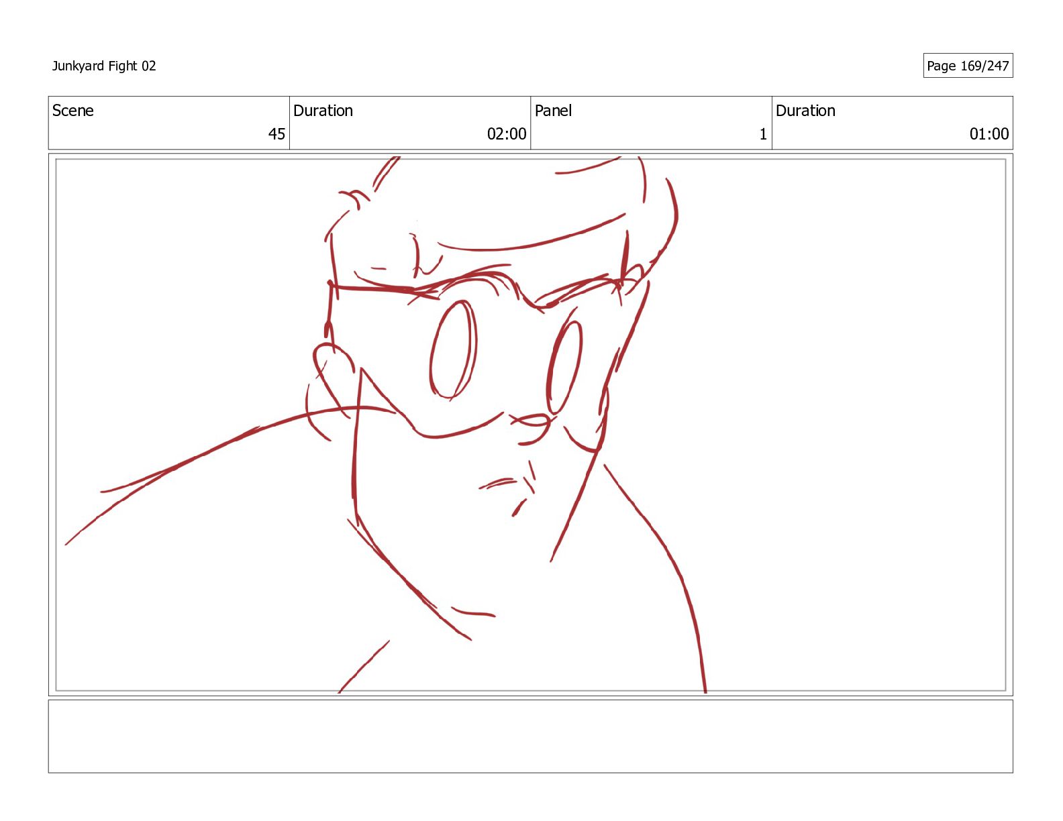Select the panel number '1'
The image size is (1063, 821).
point(763,134)
